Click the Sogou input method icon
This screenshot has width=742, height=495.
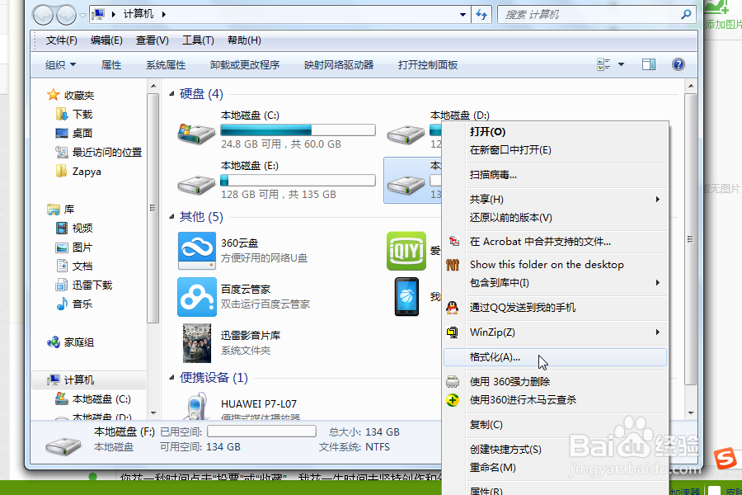click(725, 459)
